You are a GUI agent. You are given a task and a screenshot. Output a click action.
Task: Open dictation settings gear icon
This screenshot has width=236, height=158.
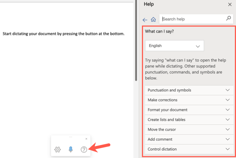point(57,149)
